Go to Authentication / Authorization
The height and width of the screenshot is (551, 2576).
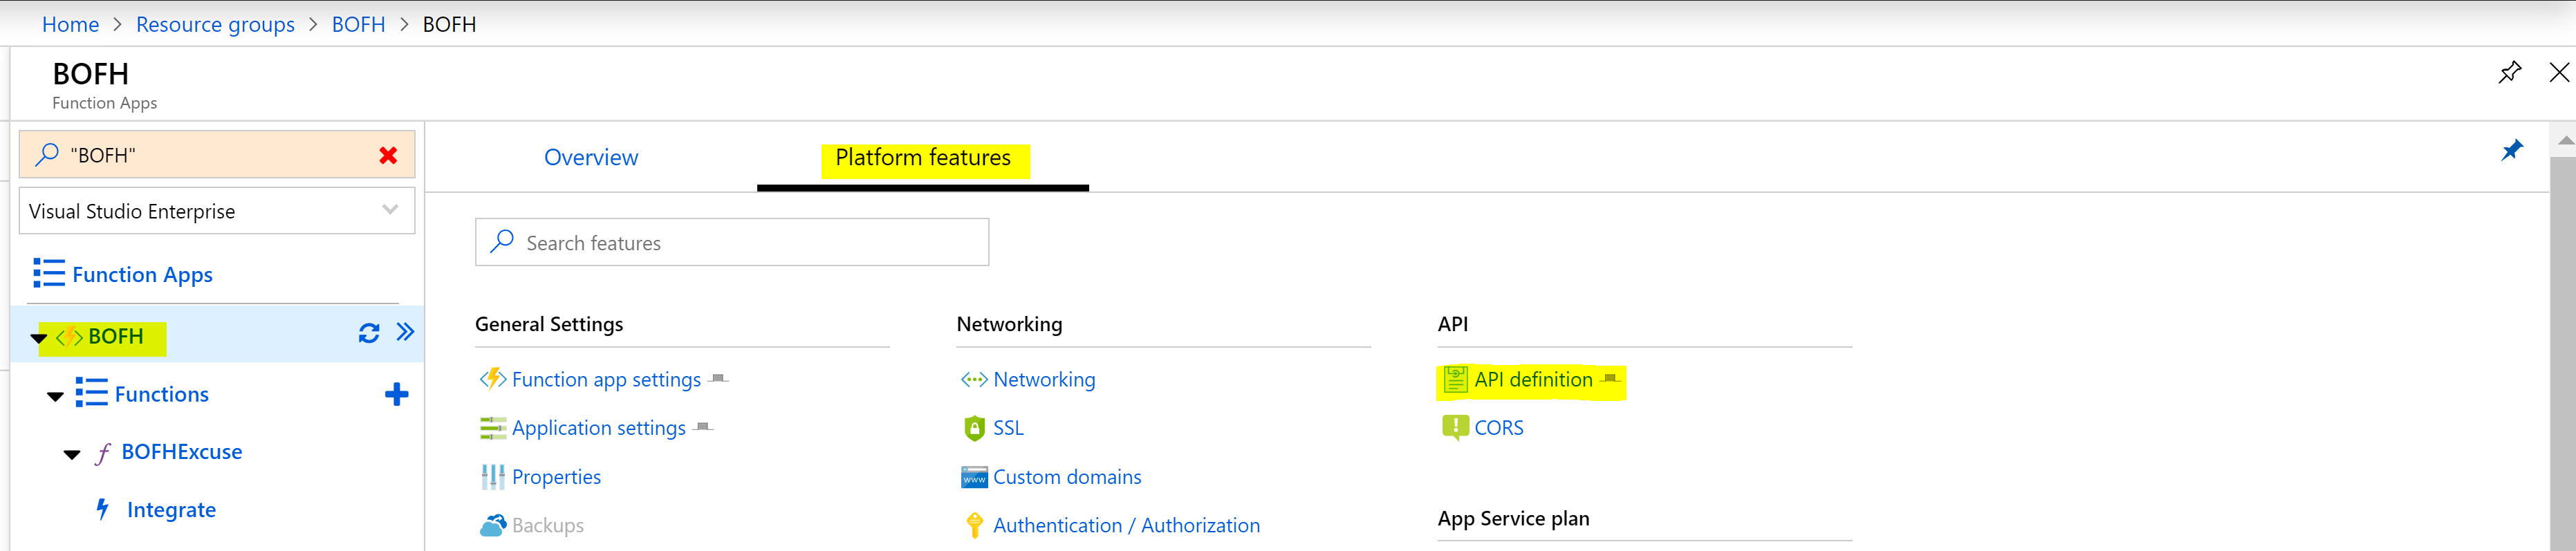click(1125, 525)
